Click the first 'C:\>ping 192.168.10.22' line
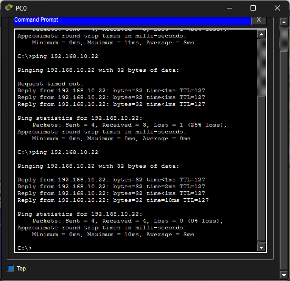The image size is (290, 281). (58, 56)
